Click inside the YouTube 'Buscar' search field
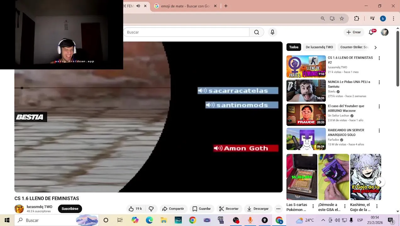Viewport: 400px width, 226px height. click(186, 32)
